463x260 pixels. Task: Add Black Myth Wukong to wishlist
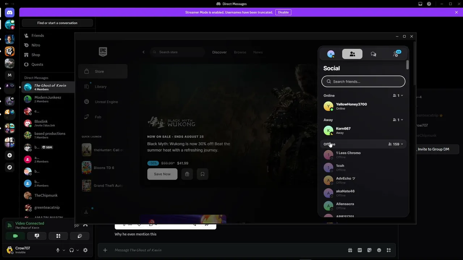(203, 174)
